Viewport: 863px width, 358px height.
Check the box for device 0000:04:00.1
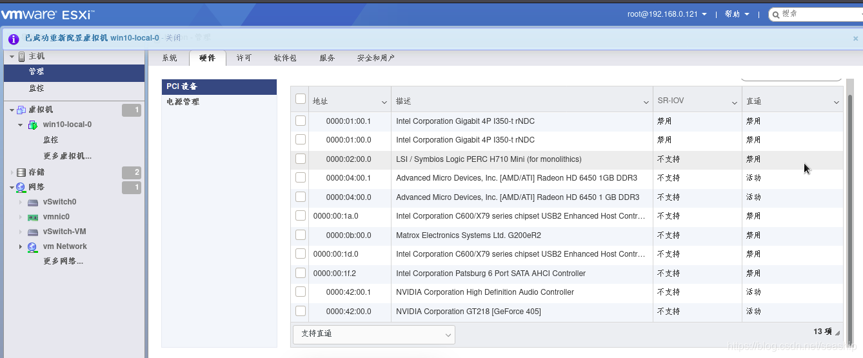pyautogui.click(x=301, y=177)
